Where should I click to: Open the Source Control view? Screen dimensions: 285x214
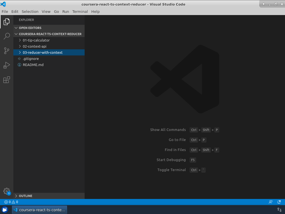click(7, 51)
